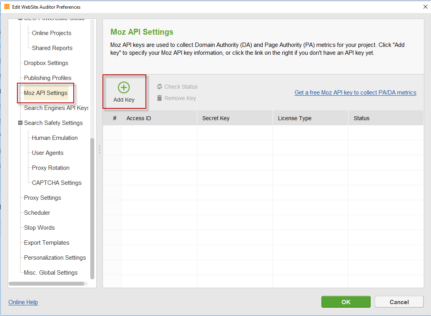Click the Remove Key trash icon

[x=159, y=98]
